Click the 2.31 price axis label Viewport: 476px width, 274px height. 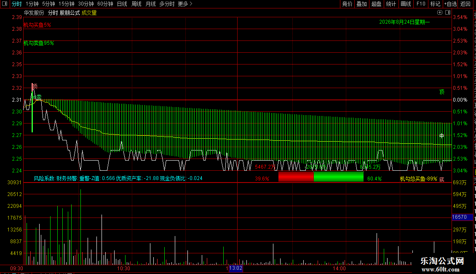pos(17,100)
